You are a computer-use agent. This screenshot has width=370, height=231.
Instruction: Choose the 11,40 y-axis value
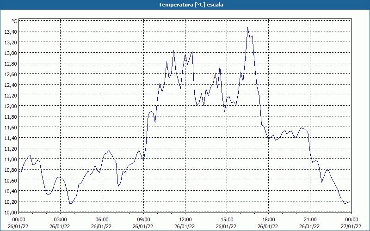click(x=11, y=138)
